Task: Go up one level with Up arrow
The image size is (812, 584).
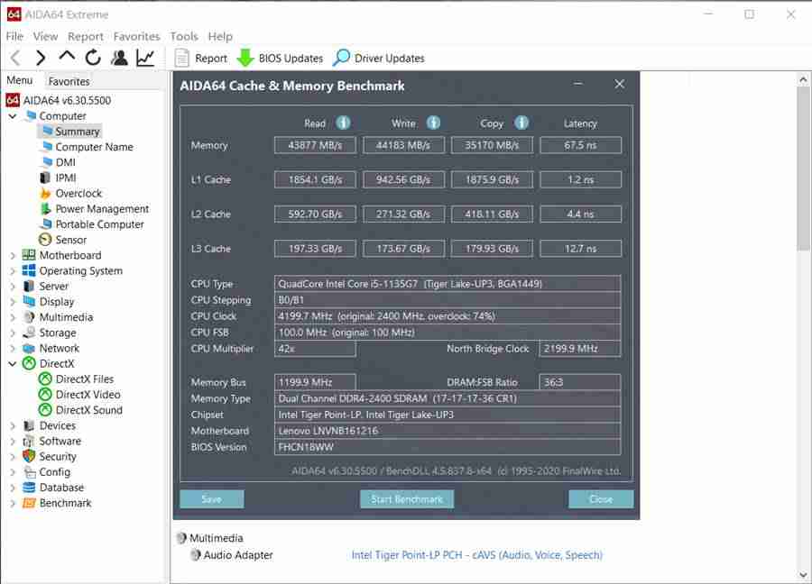Action: pyautogui.click(x=67, y=57)
